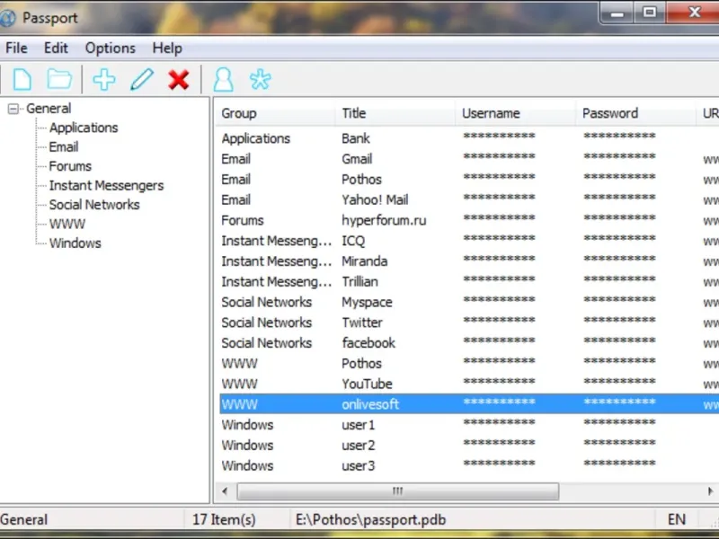Select the Yahoo! Mail entry
719x539 pixels.
(469, 199)
